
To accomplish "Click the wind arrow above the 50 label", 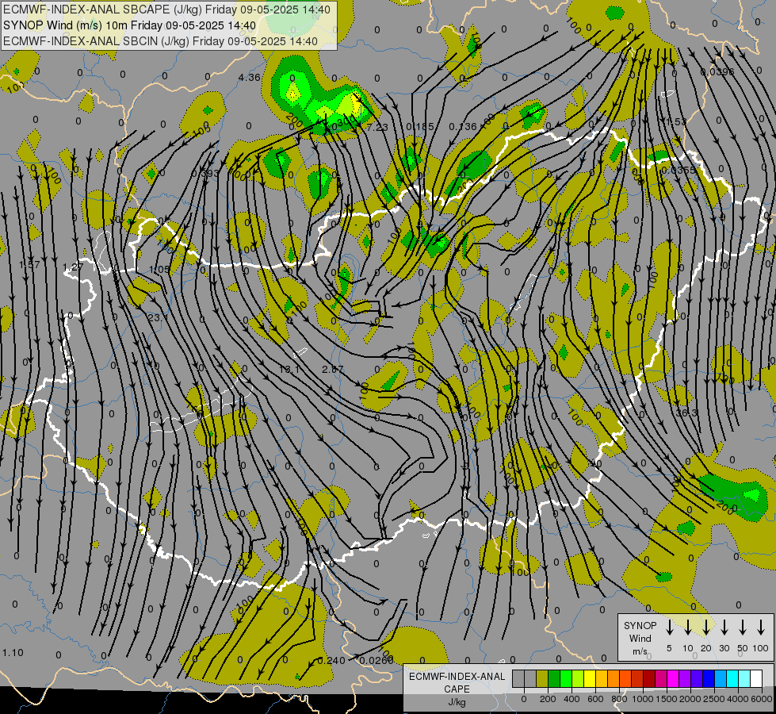I will pyautogui.click(x=743, y=627).
